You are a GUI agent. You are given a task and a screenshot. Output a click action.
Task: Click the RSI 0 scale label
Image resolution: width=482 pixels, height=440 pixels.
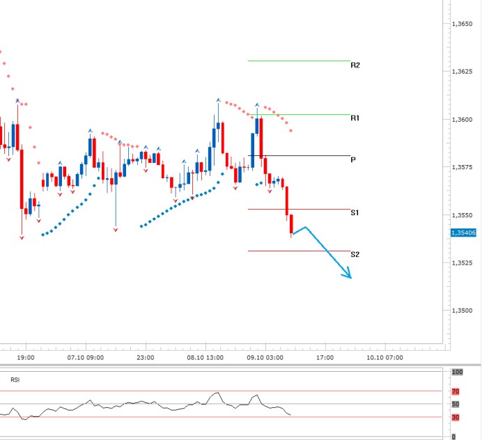point(453,437)
